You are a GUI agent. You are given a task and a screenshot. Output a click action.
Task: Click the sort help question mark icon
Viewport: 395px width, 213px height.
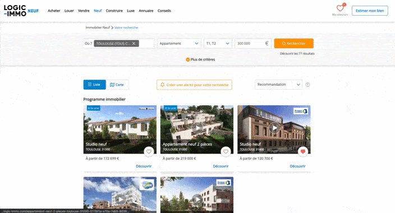pos(307,85)
